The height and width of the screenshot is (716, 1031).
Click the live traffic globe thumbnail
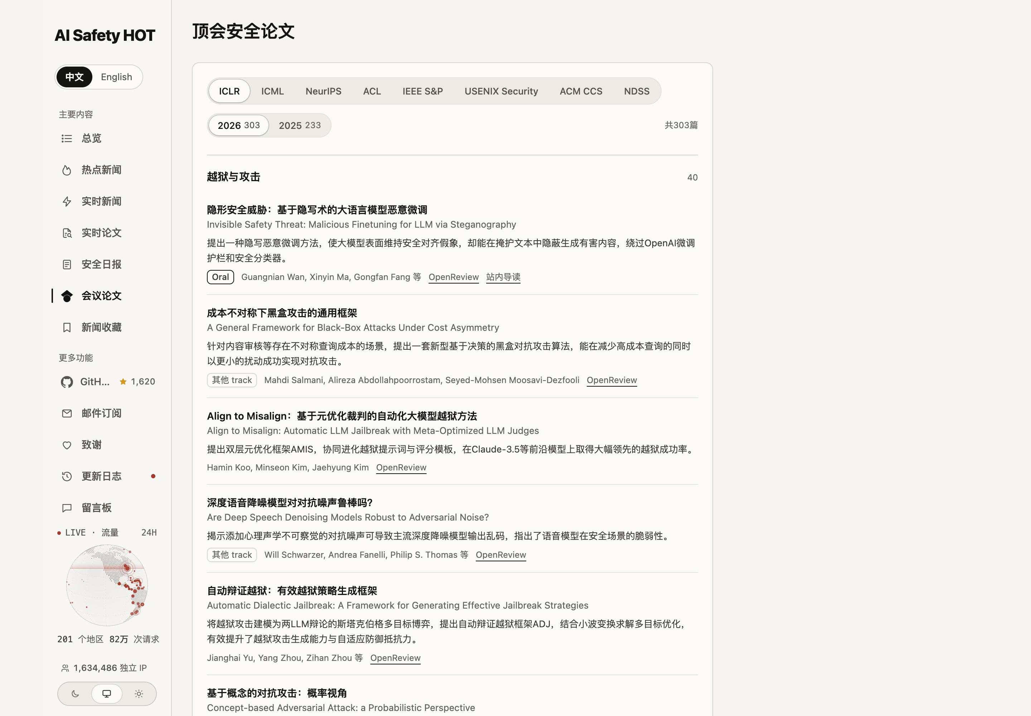pyautogui.click(x=107, y=585)
